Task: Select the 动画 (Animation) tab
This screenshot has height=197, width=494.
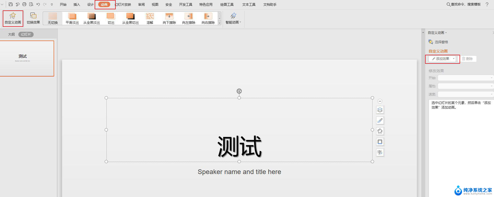Action: (x=104, y=4)
